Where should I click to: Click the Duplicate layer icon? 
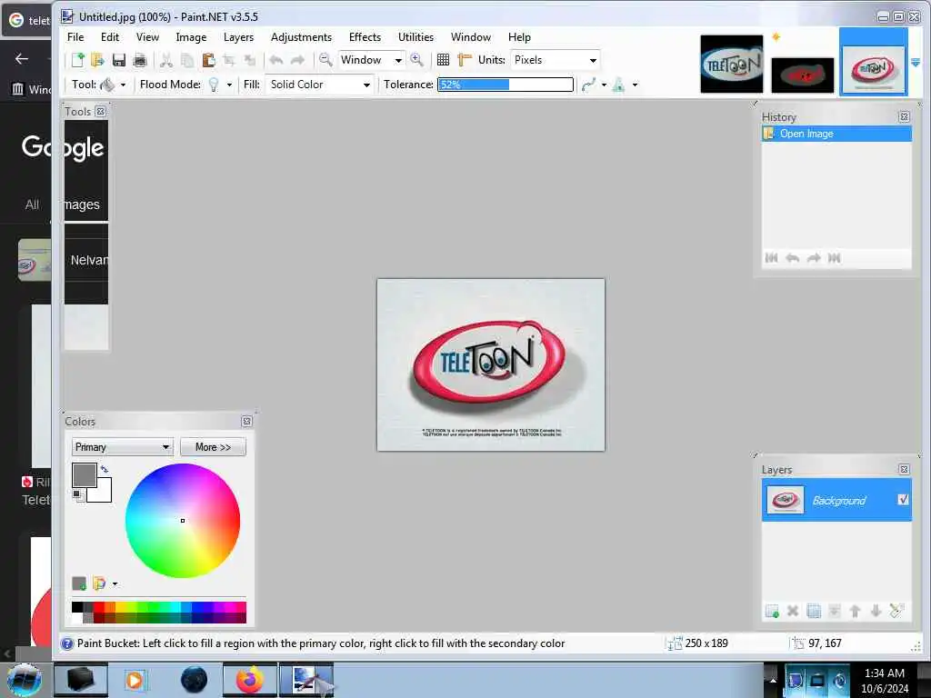[814, 611]
